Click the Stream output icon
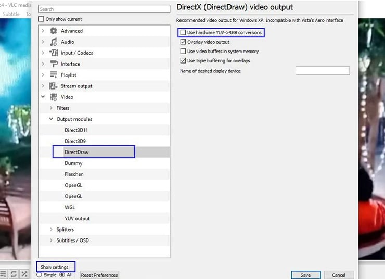This screenshot has height=279, width=385. [53, 86]
